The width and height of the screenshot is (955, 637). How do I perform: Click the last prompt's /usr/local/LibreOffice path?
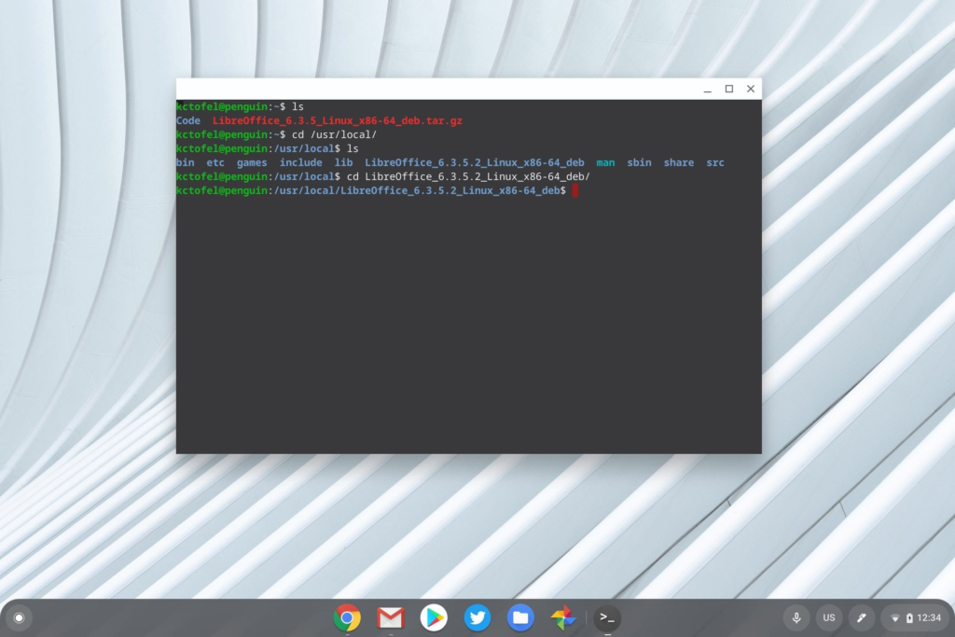point(417,190)
